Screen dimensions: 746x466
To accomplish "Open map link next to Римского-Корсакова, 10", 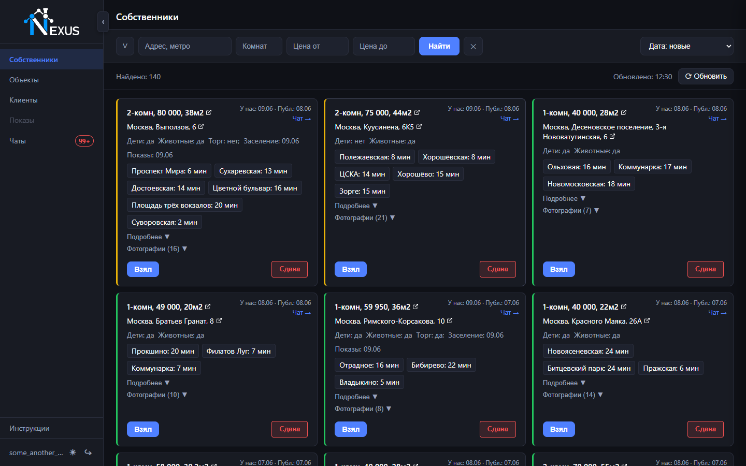I will (450, 321).
